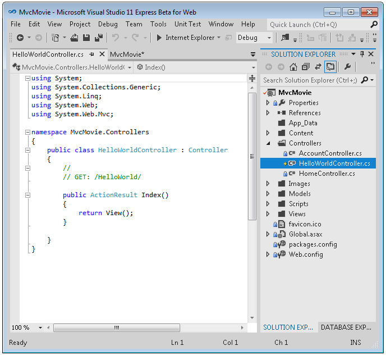Collapse the Controllers folder

tap(268, 143)
